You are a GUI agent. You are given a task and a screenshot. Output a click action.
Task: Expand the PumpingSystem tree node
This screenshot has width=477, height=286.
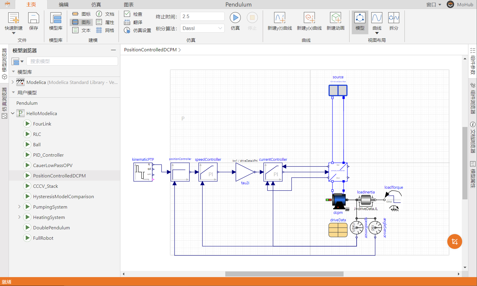tap(19, 207)
